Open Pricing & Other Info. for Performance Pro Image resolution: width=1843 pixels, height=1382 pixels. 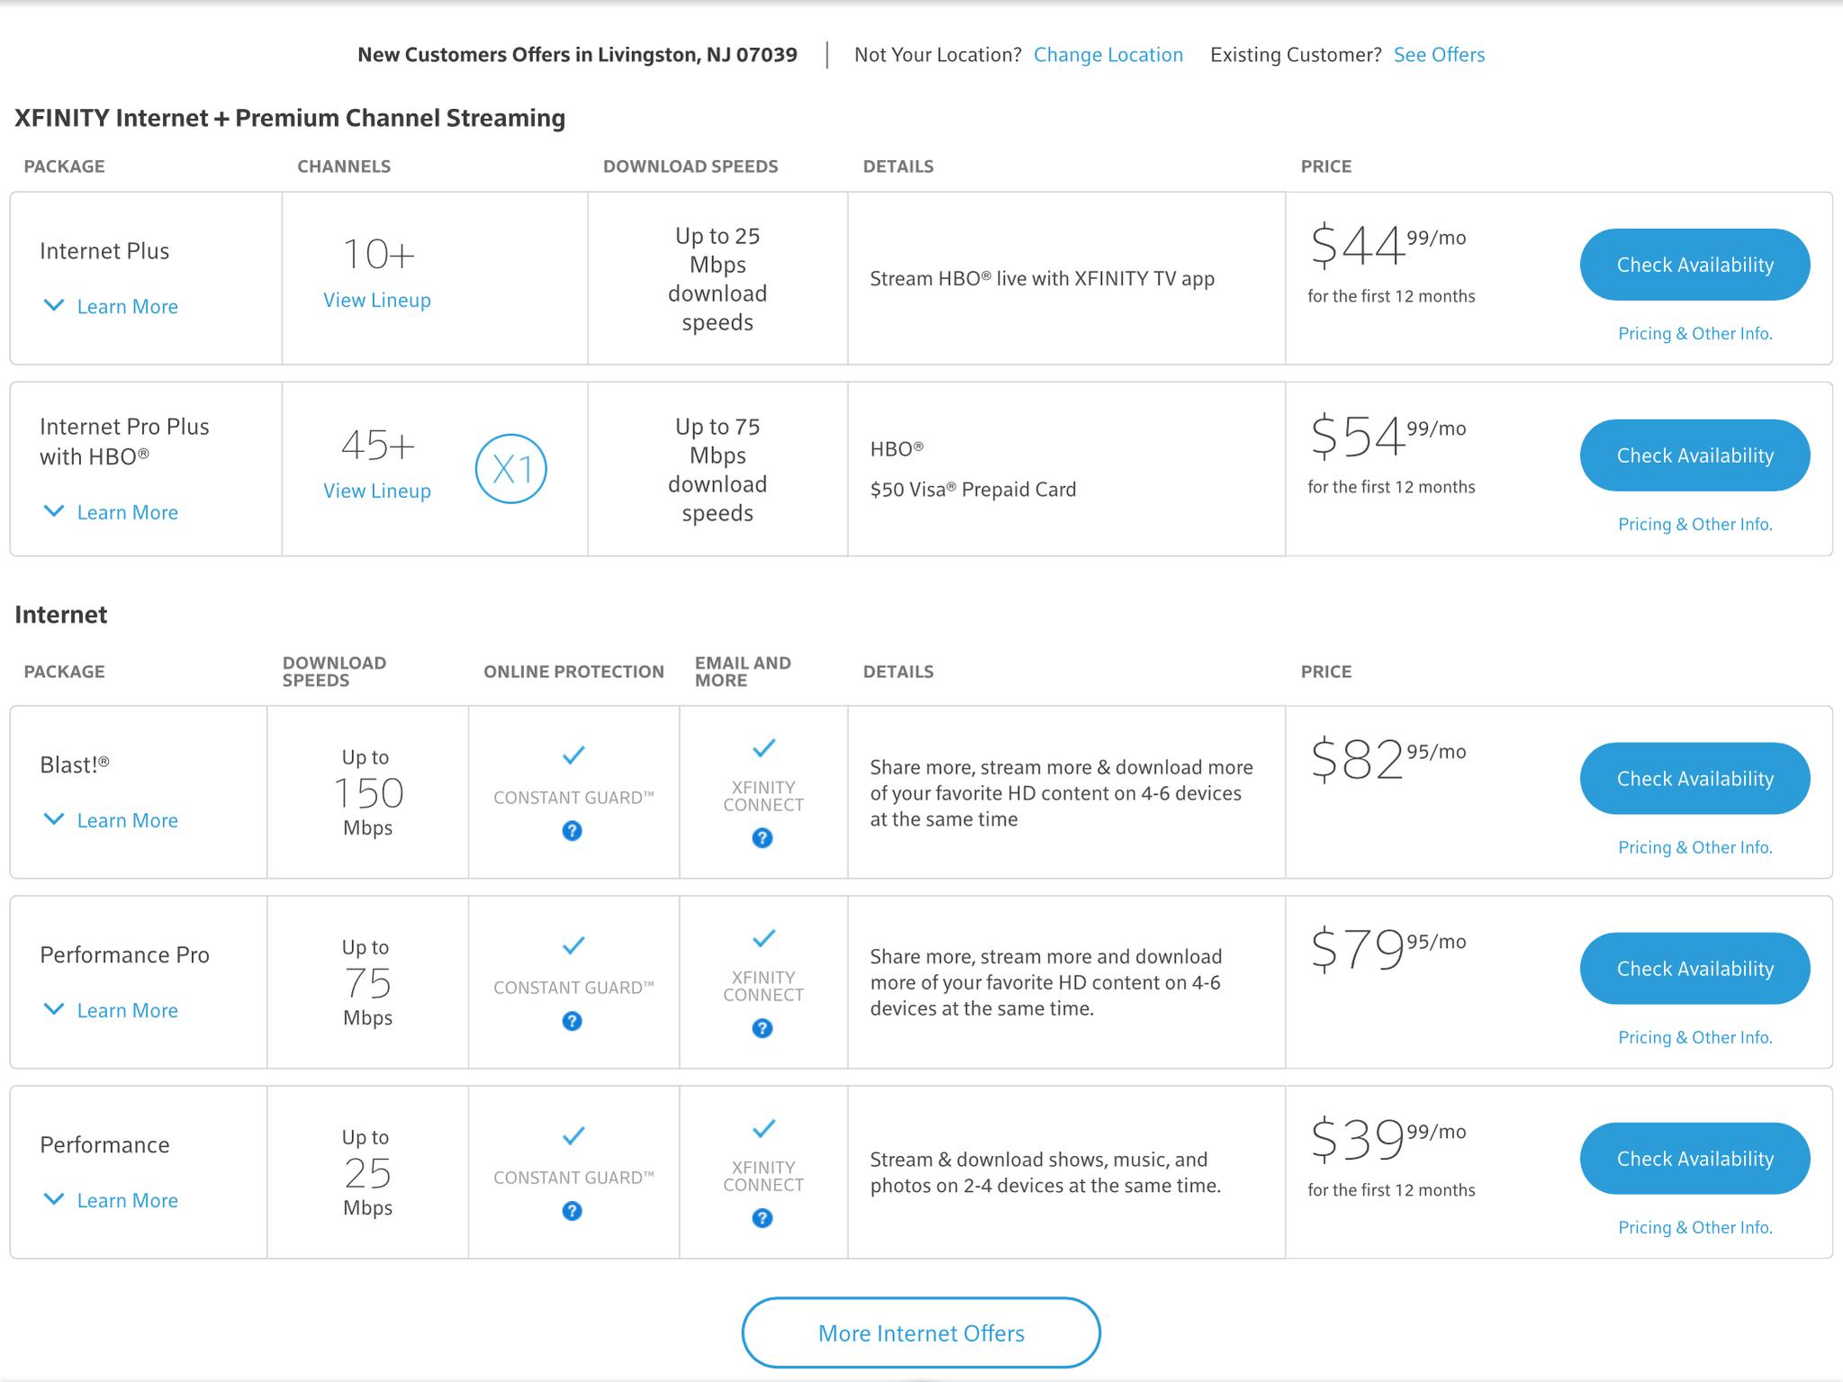pyautogui.click(x=1695, y=1038)
